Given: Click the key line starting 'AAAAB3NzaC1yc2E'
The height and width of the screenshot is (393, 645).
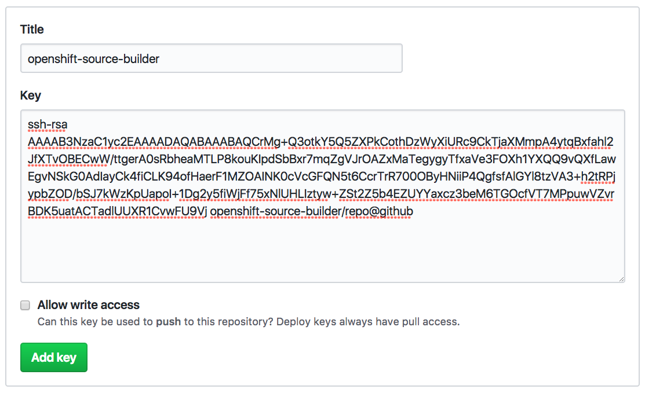Looking at the screenshot, I should point(320,142).
